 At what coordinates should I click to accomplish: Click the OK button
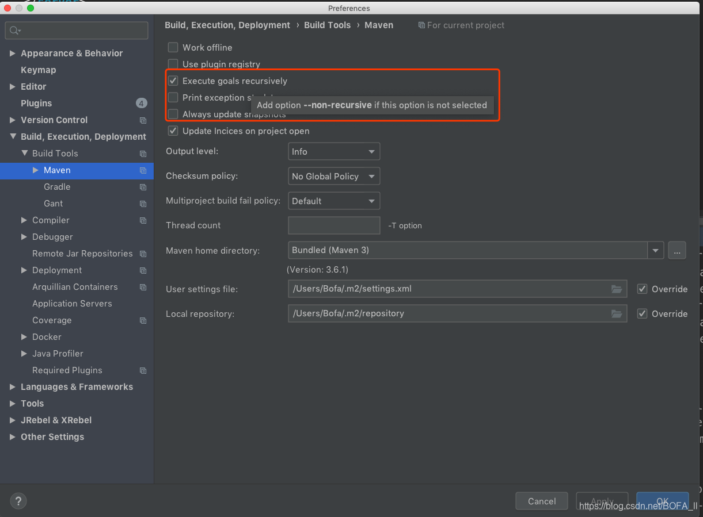[x=662, y=501]
